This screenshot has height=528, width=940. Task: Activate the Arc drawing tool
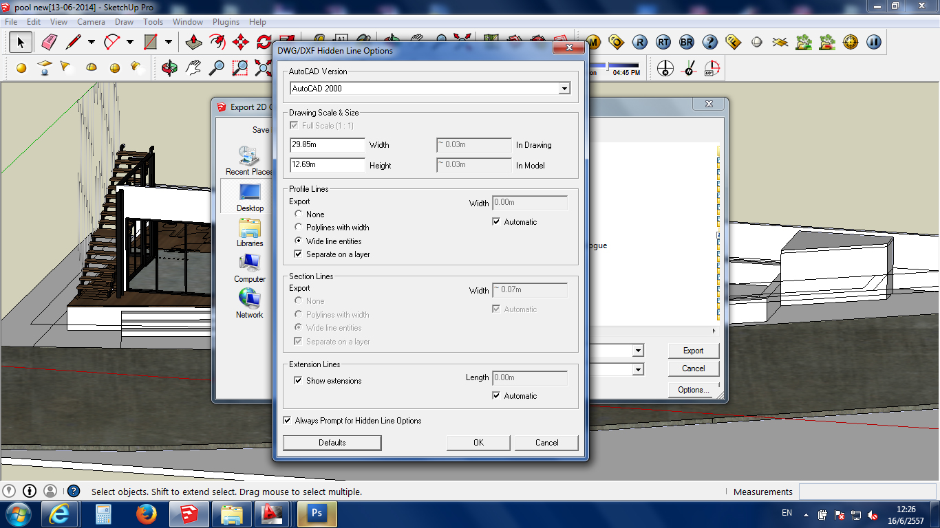(x=111, y=43)
